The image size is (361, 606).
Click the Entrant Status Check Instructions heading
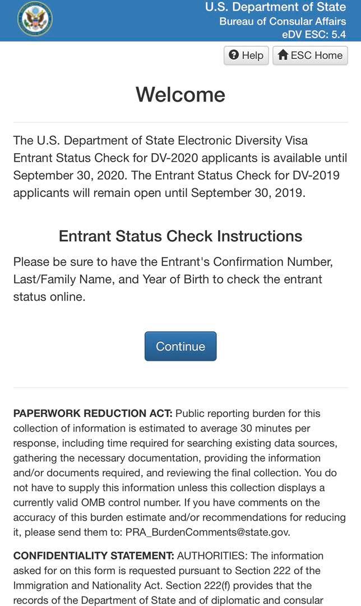click(180, 236)
